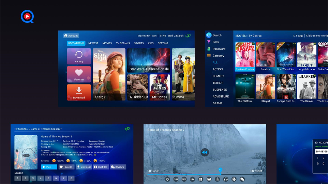Open the SETTING tab
Viewport: 328px width, 184px height.
pyautogui.click(x=163, y=43)
